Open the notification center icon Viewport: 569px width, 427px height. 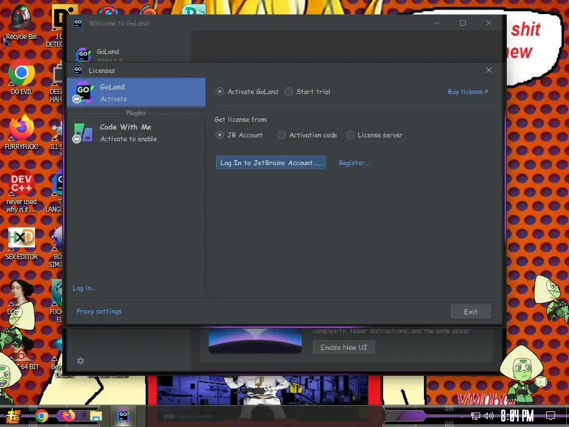(x=551, y=416)
